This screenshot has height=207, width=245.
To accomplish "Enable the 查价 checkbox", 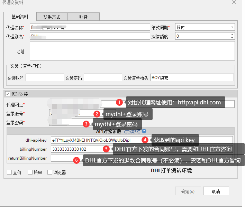I will pyautogui.click(x=10, y=172).
